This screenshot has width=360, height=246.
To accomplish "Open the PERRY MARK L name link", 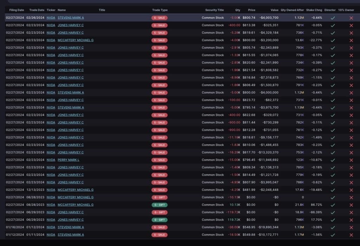I will pyautogui.click(x=69, y=160).
